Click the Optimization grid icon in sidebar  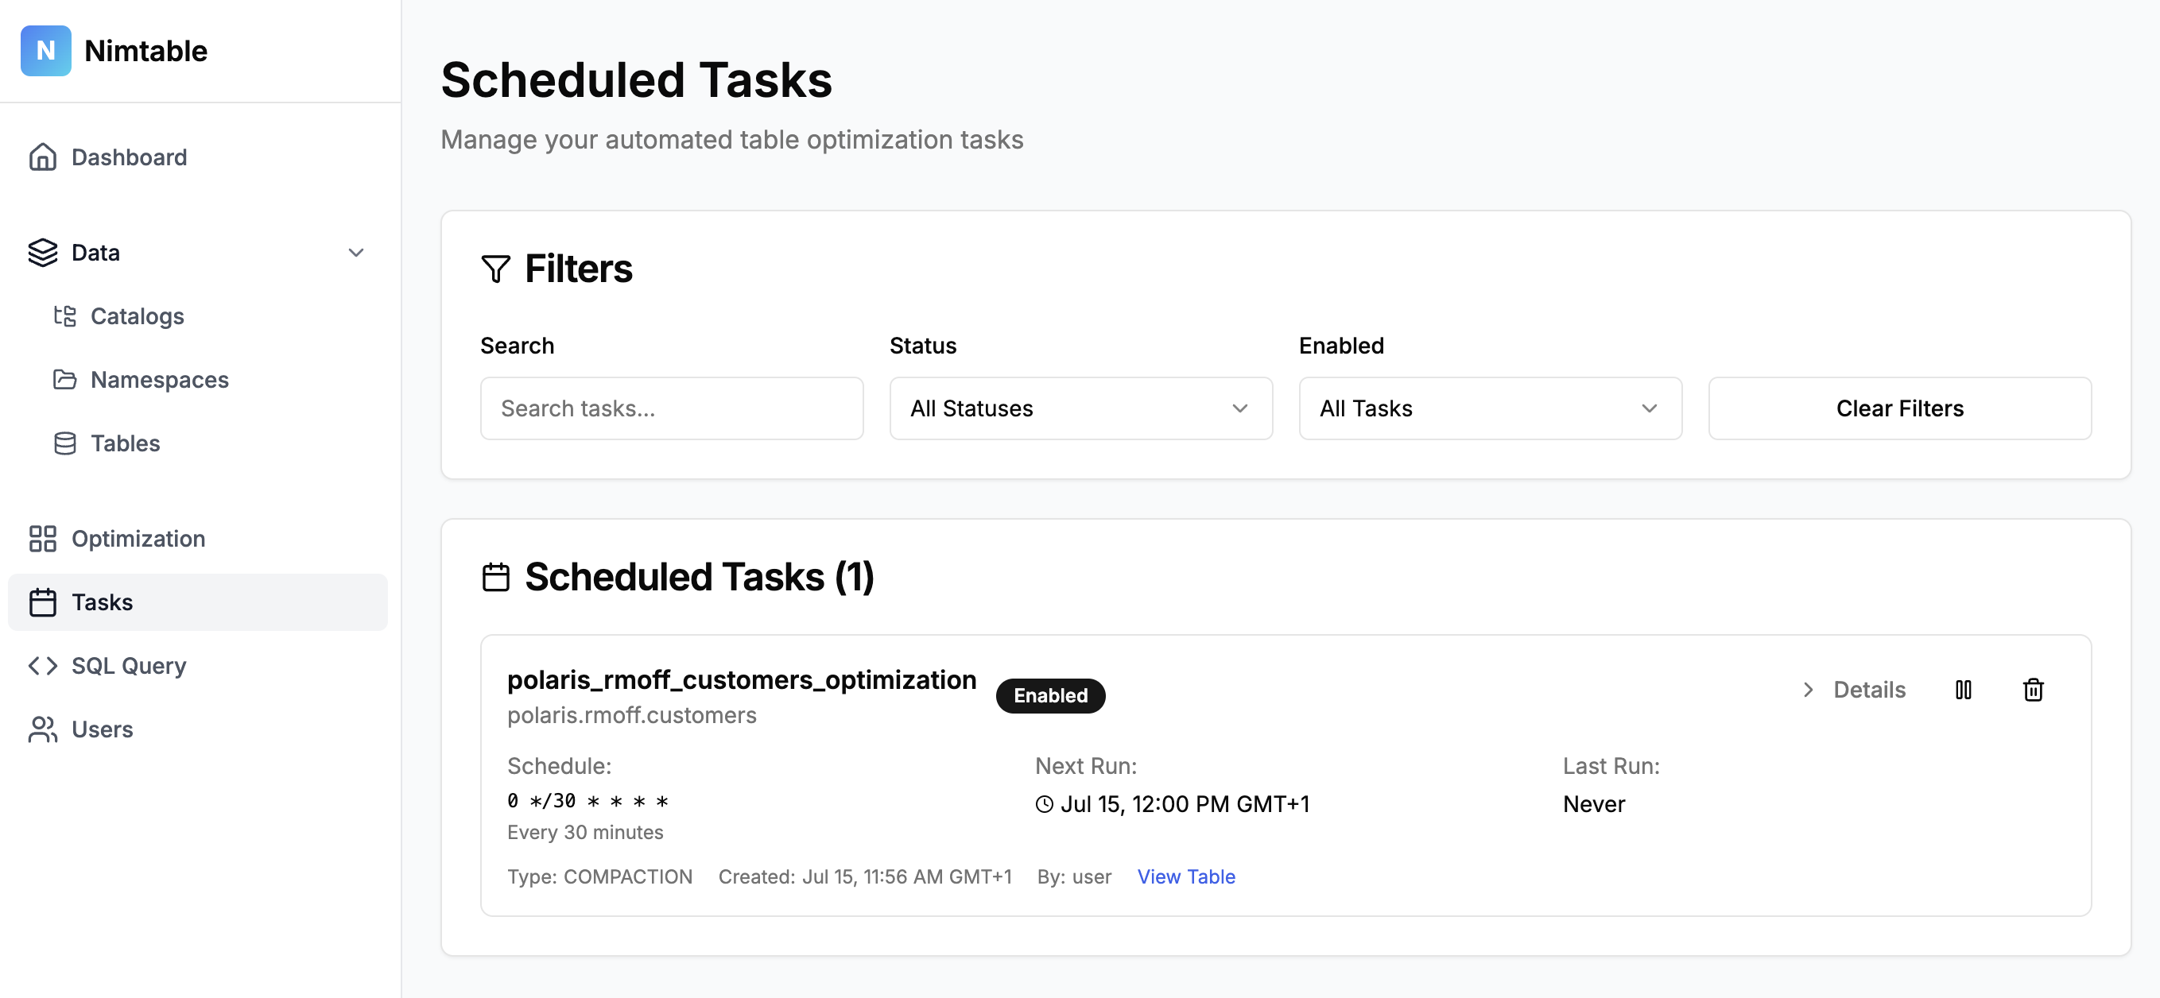coord(43,539)
